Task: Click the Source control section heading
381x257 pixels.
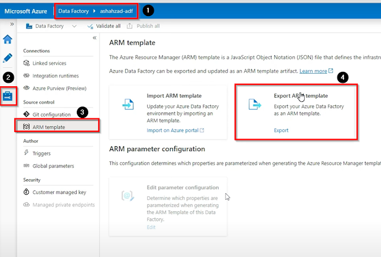Action: (39, 102)
